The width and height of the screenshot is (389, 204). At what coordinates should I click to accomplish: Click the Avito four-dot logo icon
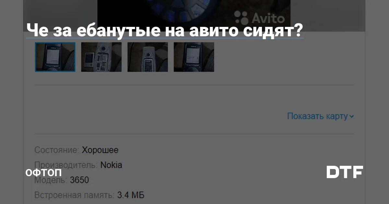point(240,17)
